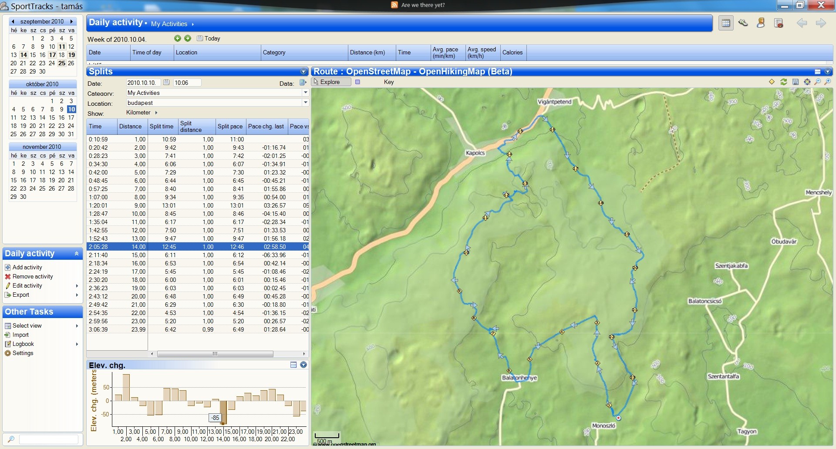Image resolution: width=836 pixels, height=449 pixels.
Task: Maximize the Elev. chg. chart panel
Action: click(293, 365)
